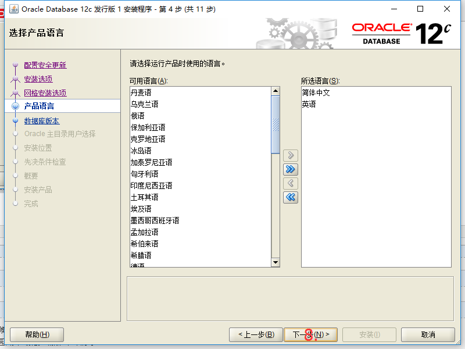Proceed with 下一步(N) button
This screenshot has width=465, height=349.
pos(311,335)
